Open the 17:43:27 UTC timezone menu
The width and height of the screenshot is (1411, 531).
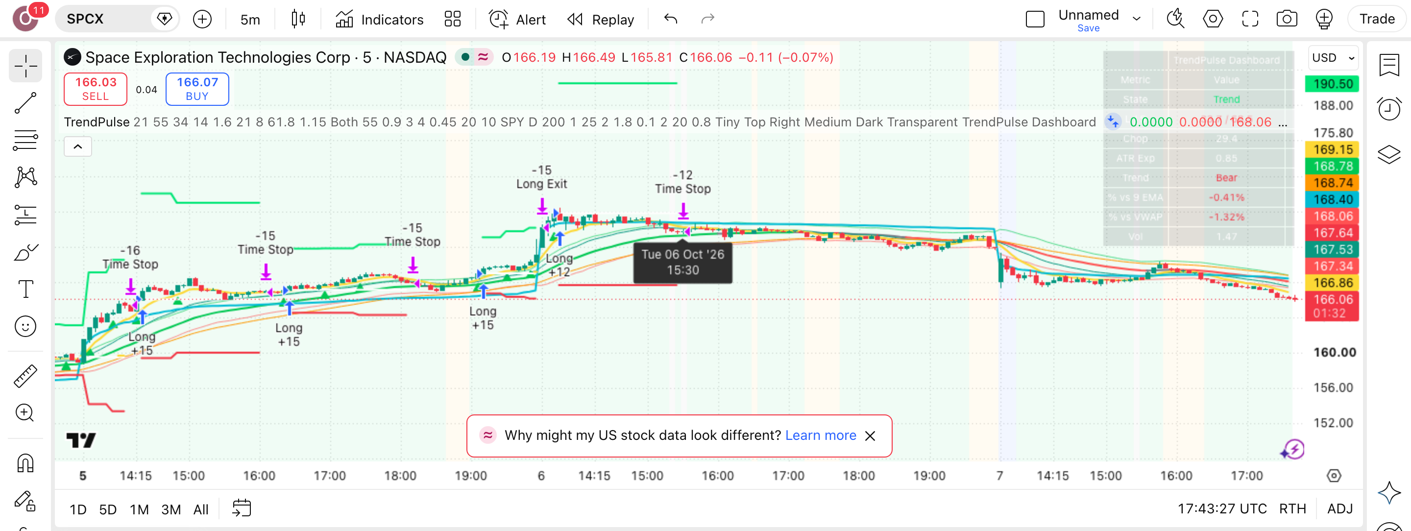click(x=1222, y=508)
